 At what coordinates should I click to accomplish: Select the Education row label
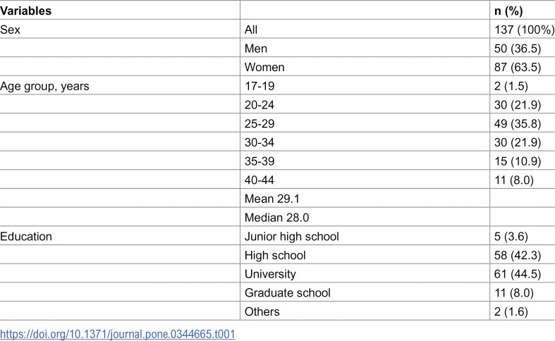point(26,236)
